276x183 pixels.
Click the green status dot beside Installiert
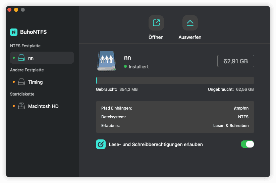[x=125, y=66]
